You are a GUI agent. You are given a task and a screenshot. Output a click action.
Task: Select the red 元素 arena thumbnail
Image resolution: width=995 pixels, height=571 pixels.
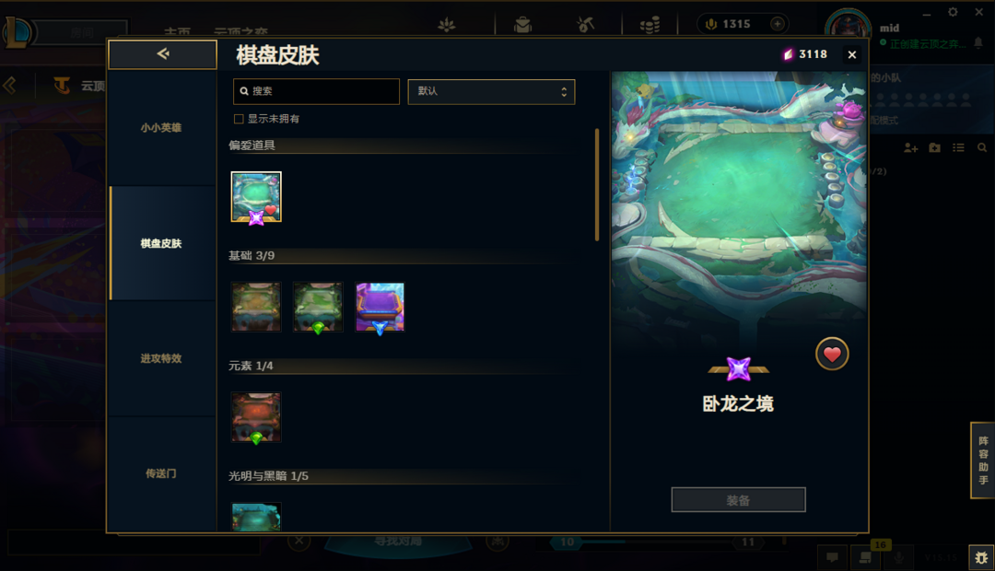(x=256, y=417)
